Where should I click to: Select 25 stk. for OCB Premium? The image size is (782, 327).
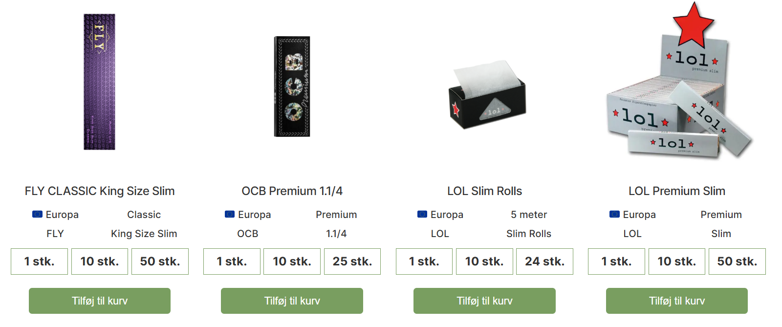pos(352,262)
